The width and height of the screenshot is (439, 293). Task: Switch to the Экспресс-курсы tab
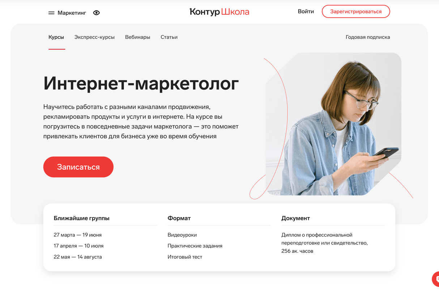tap(94, 37)
